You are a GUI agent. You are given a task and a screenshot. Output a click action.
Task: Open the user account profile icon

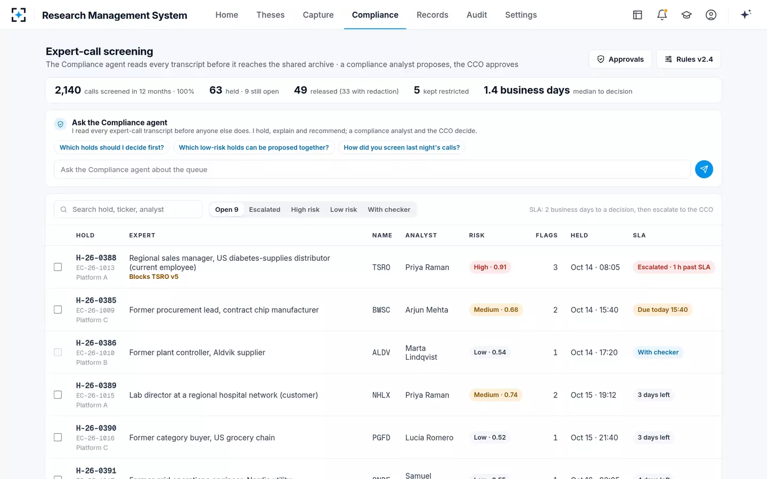click(711, 15)
